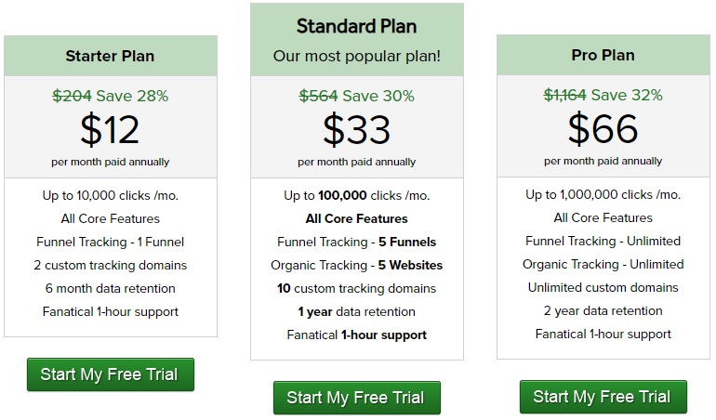Image resolution: width=716 pixels, height=420 pixels.
Task: Click '6 month data retention' feature
Action: point(111,289)
